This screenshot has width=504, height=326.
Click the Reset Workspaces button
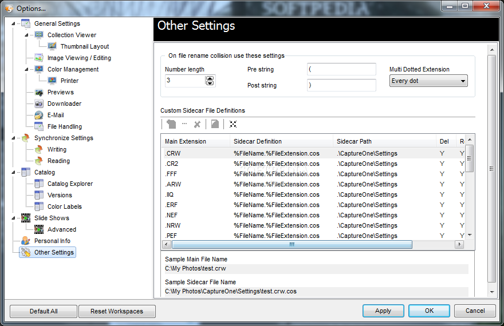(117, 311)
